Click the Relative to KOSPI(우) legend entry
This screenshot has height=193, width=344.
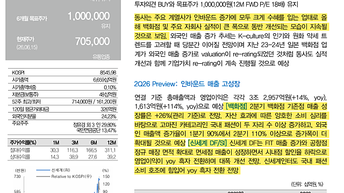(x=64, y=176)
